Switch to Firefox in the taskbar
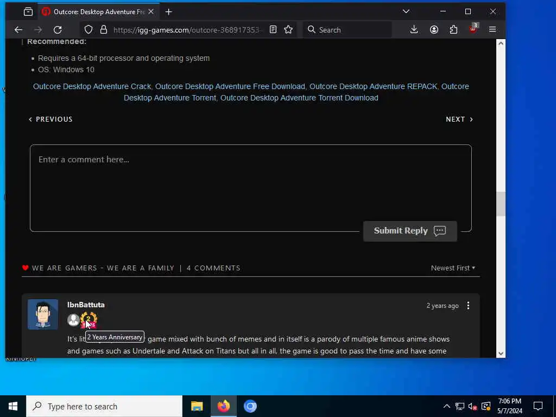The image size is (556, 417). 224,406
